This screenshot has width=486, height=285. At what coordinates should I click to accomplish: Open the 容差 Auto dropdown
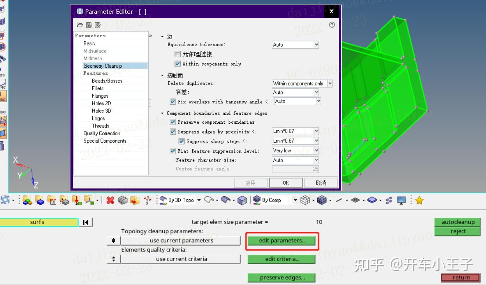click(x=295, y=92)
